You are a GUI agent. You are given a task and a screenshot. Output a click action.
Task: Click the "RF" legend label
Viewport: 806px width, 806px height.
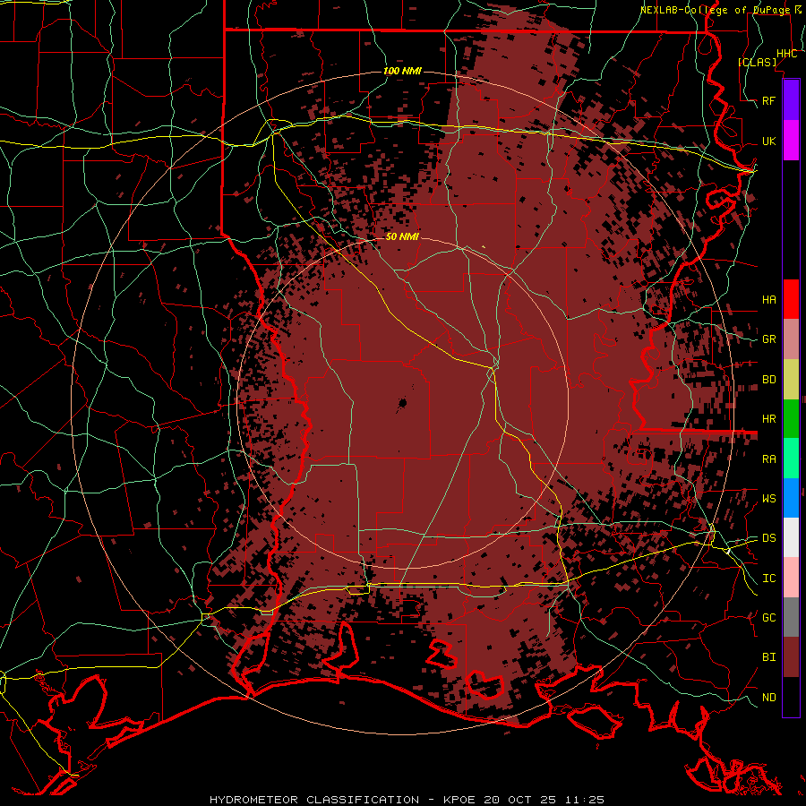point(768,100)
